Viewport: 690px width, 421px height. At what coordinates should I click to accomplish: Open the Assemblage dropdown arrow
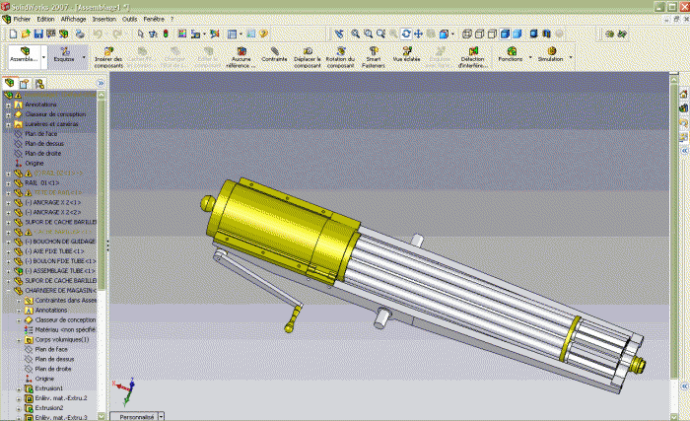pos(43,57)
